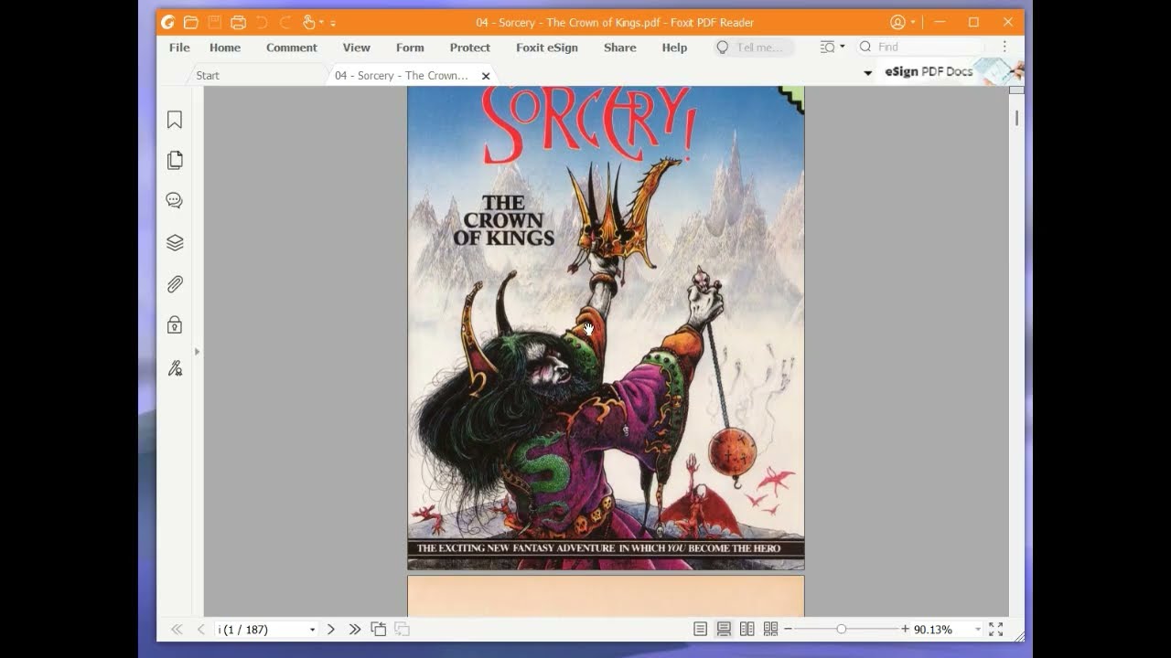Switch to the View ribbon tab

[357, 48]
